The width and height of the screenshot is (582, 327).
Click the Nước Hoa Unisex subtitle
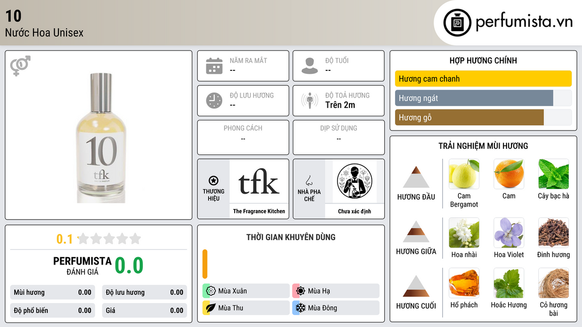tap(44, 32)
